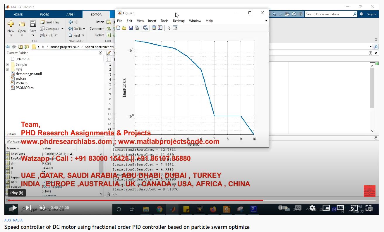The height and width of the screenshot is (232, 384).
Task: Click the Insert section icon in EDIT group
Action: (x=109, y=22)
